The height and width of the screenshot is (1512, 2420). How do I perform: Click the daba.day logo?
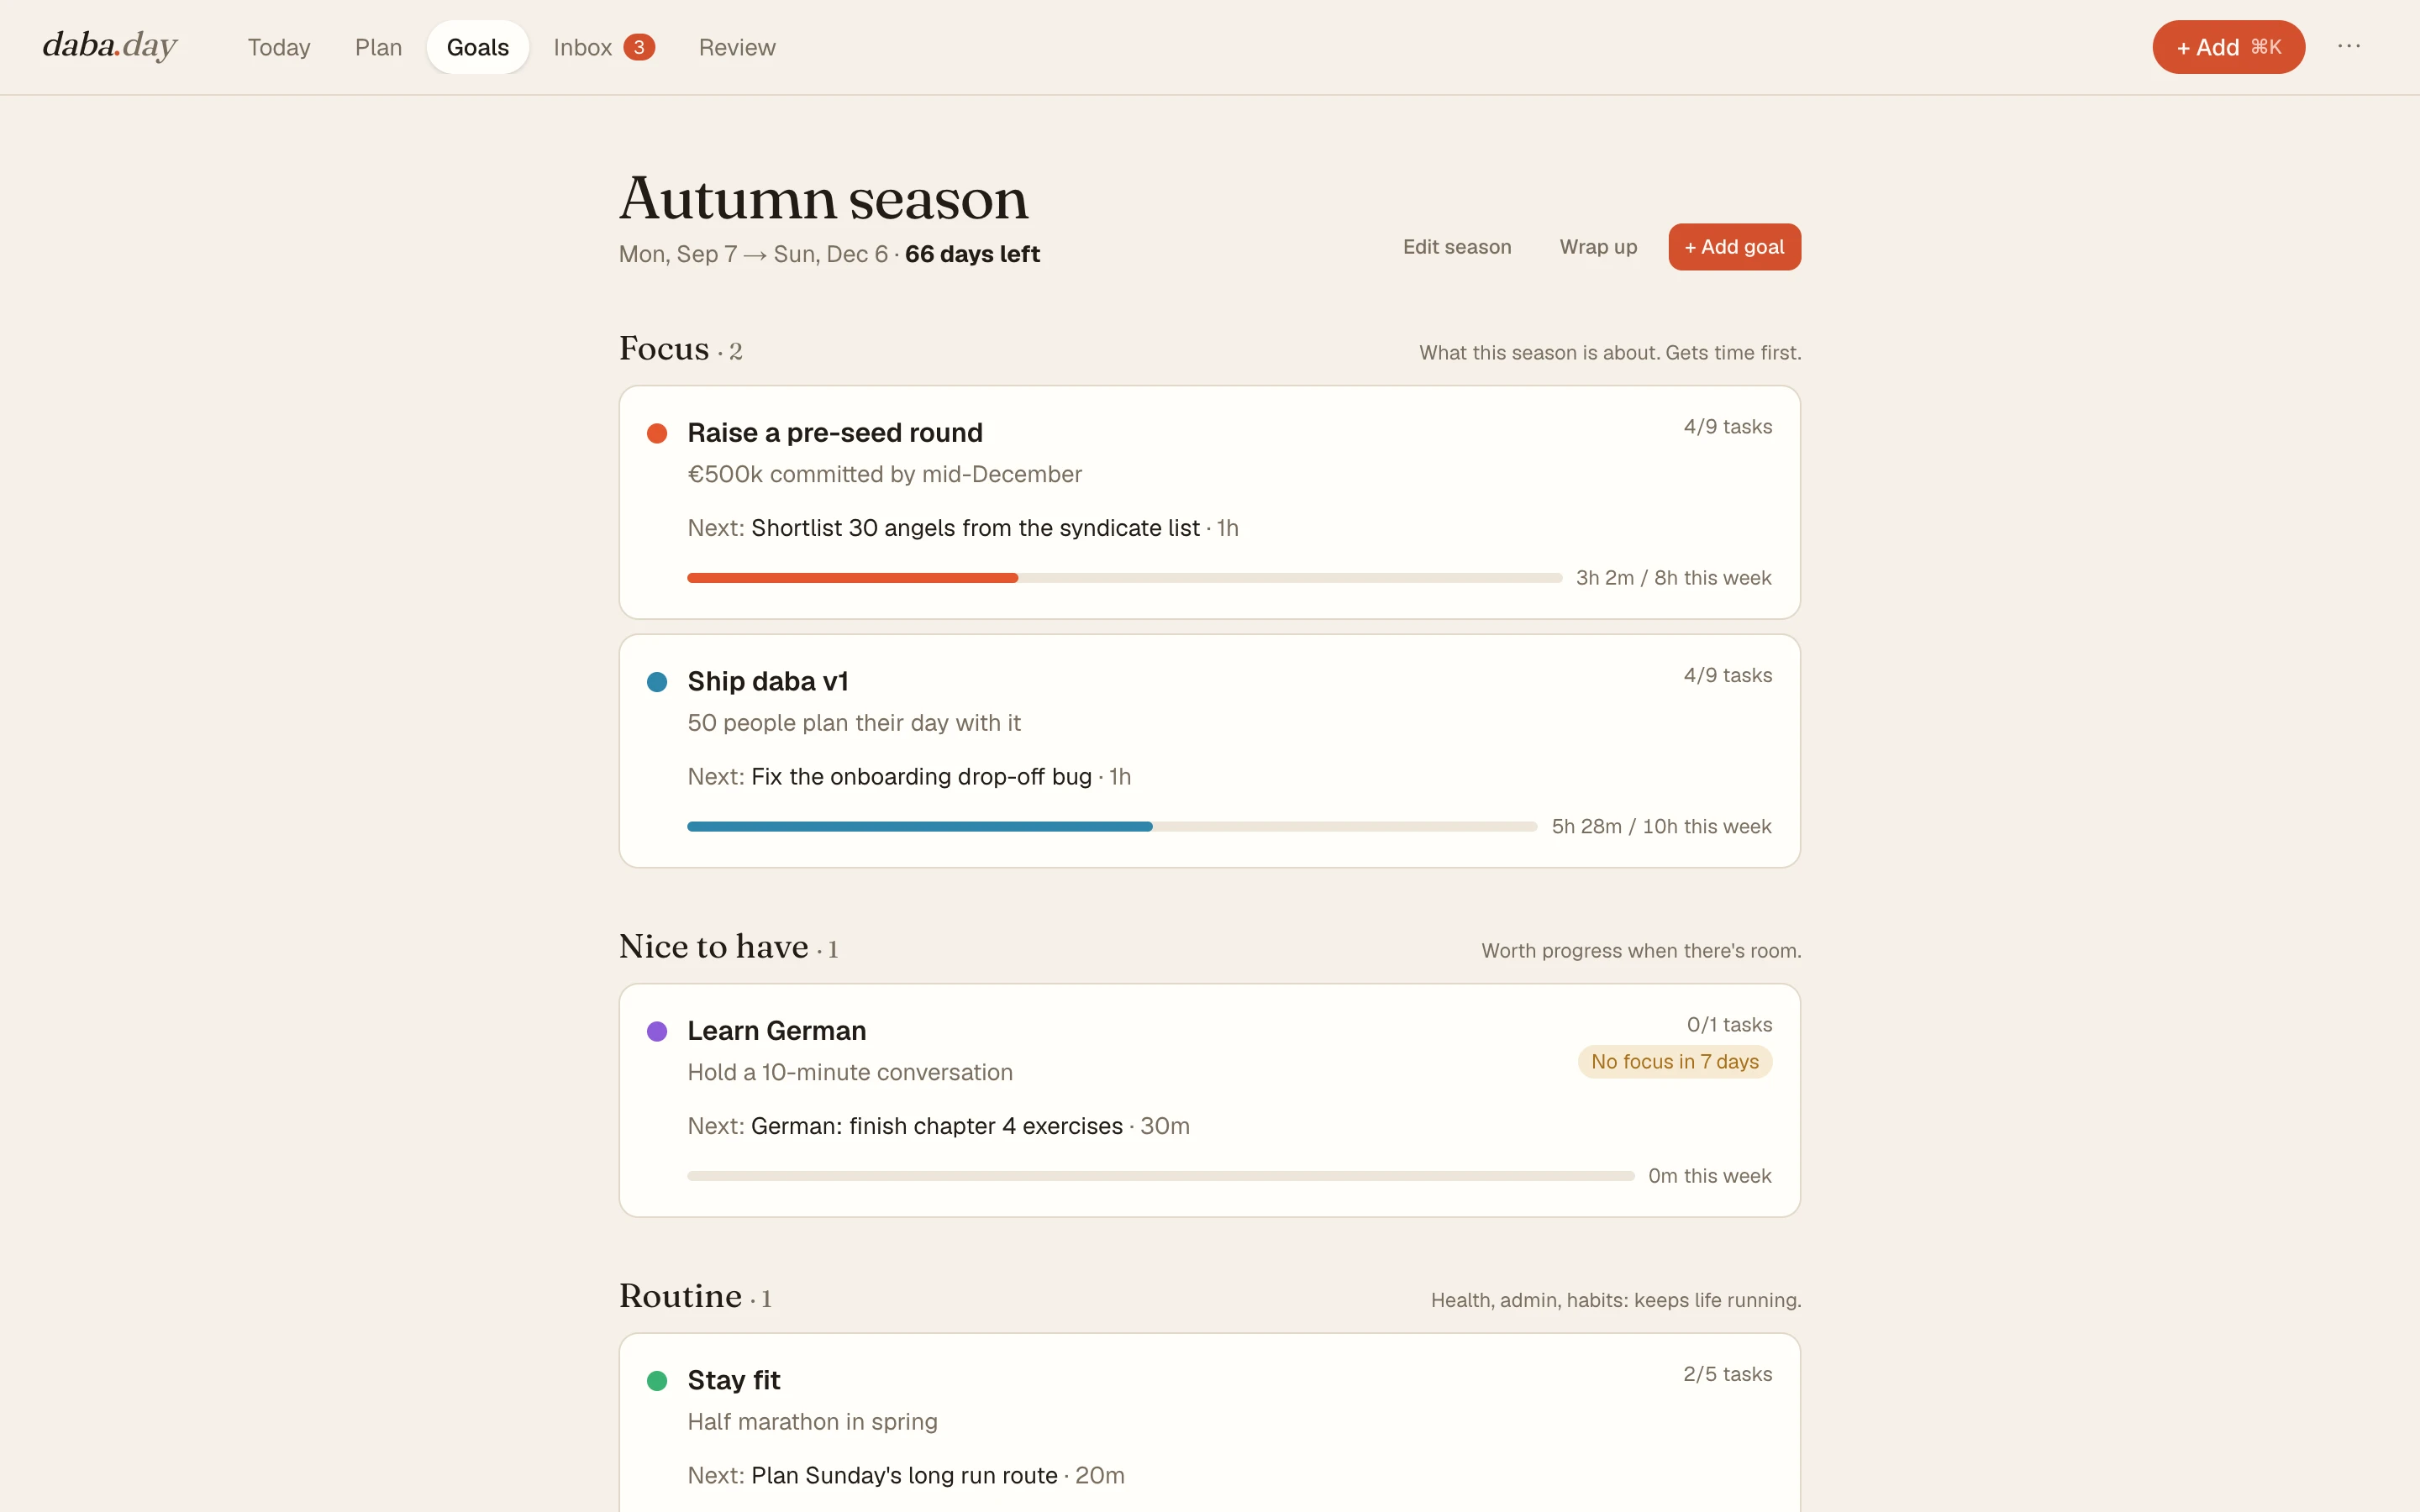pos(110,46)
